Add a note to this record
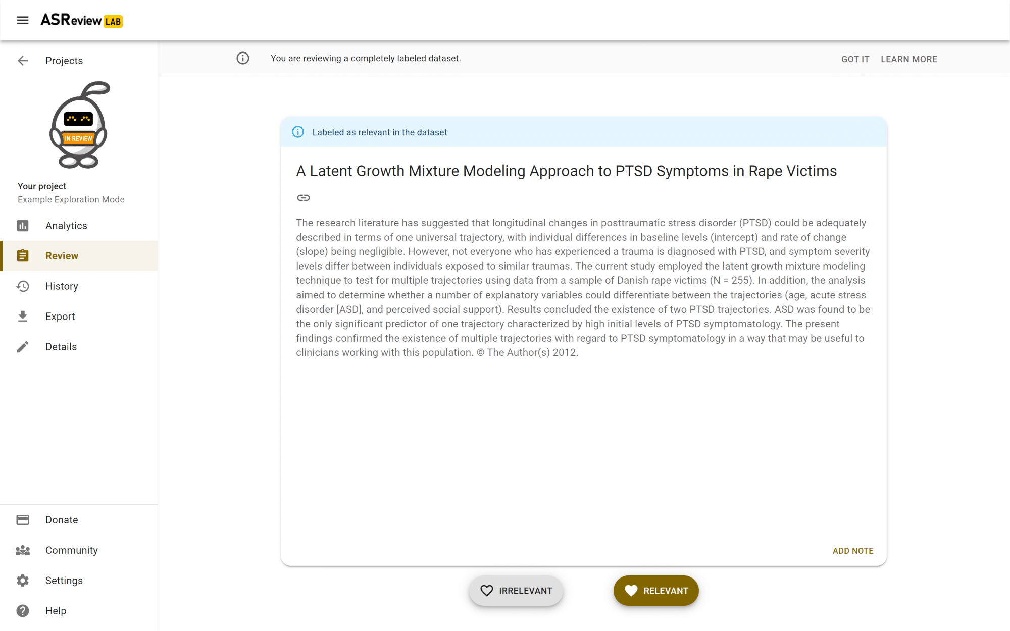The height and width of the screenshot is (631, 1010). (x=852, y=551)
